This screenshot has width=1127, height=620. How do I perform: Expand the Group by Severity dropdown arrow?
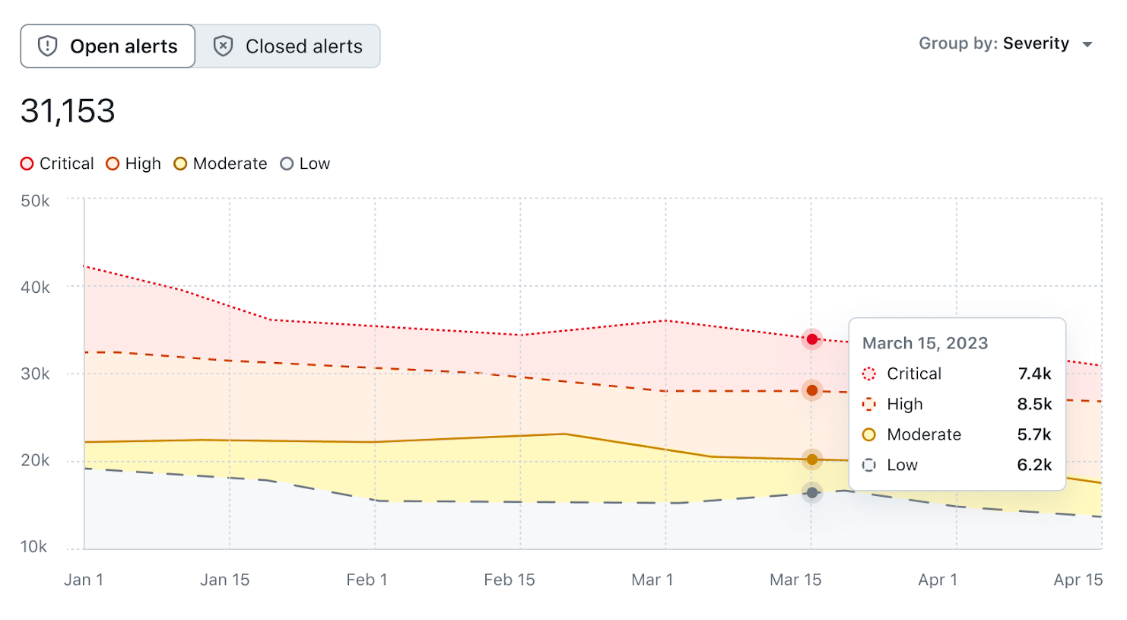pyautogui.click(x=1087, y=45)
